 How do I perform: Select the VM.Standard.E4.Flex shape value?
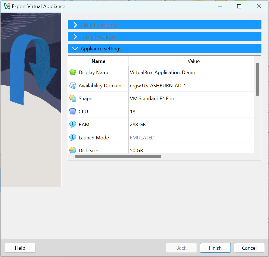point(152,99)
